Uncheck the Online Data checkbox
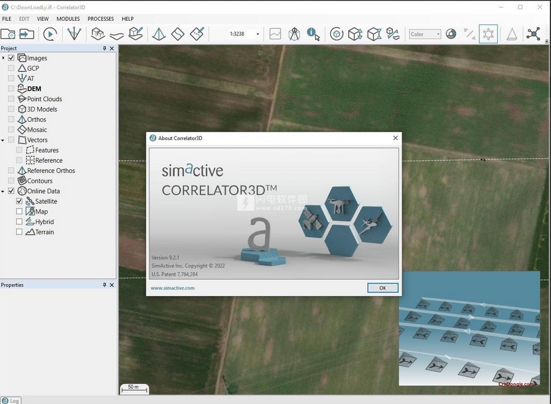 11,191
